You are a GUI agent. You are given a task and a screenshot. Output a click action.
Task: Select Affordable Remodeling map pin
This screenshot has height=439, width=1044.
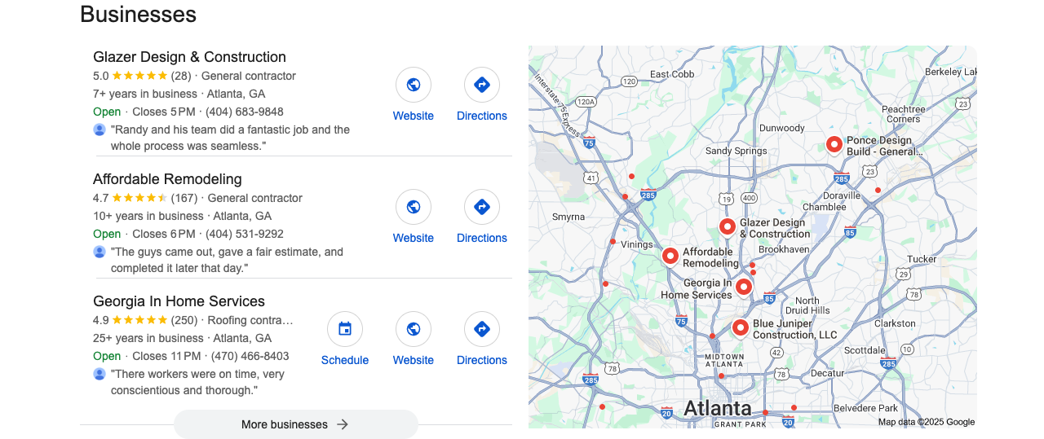coord(670,257)
